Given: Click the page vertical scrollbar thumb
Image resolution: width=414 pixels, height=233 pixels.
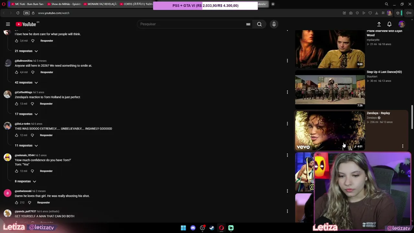Looking at the screenshot, I should pos(412,117).
